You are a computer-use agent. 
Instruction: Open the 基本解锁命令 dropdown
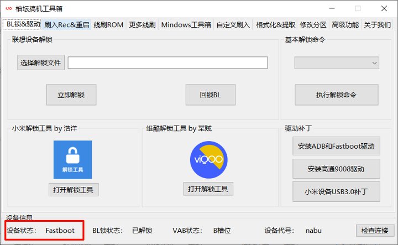336,63
